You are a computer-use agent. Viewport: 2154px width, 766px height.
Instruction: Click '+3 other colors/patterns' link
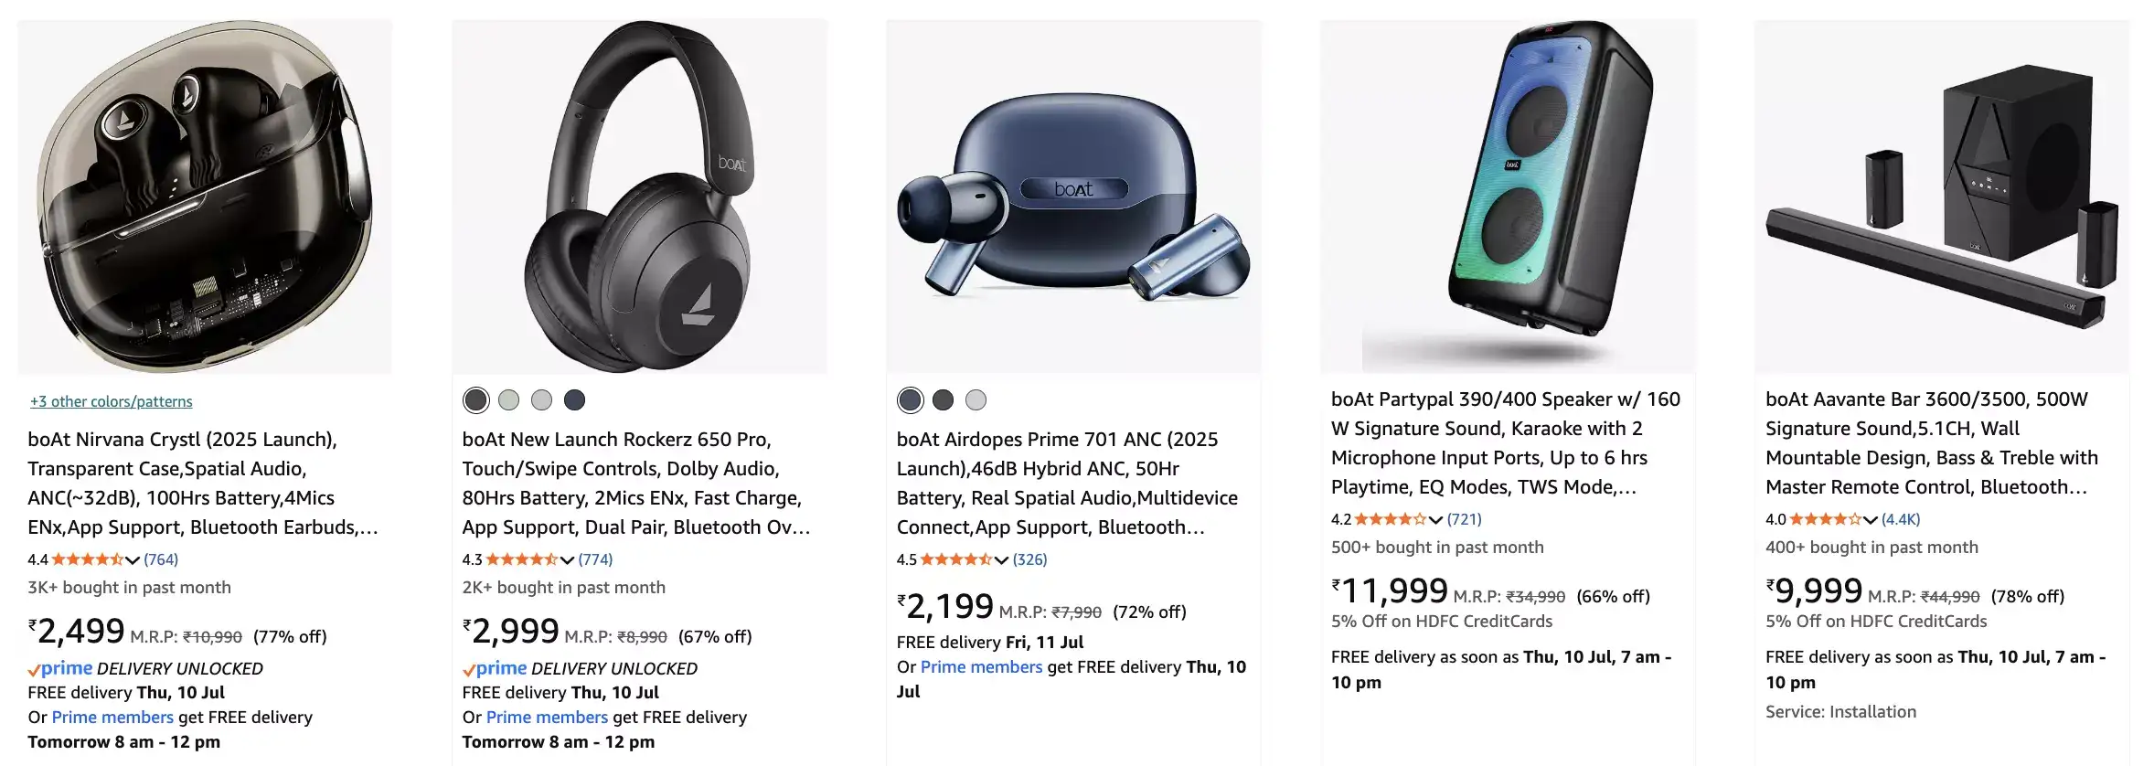(111, 401)
